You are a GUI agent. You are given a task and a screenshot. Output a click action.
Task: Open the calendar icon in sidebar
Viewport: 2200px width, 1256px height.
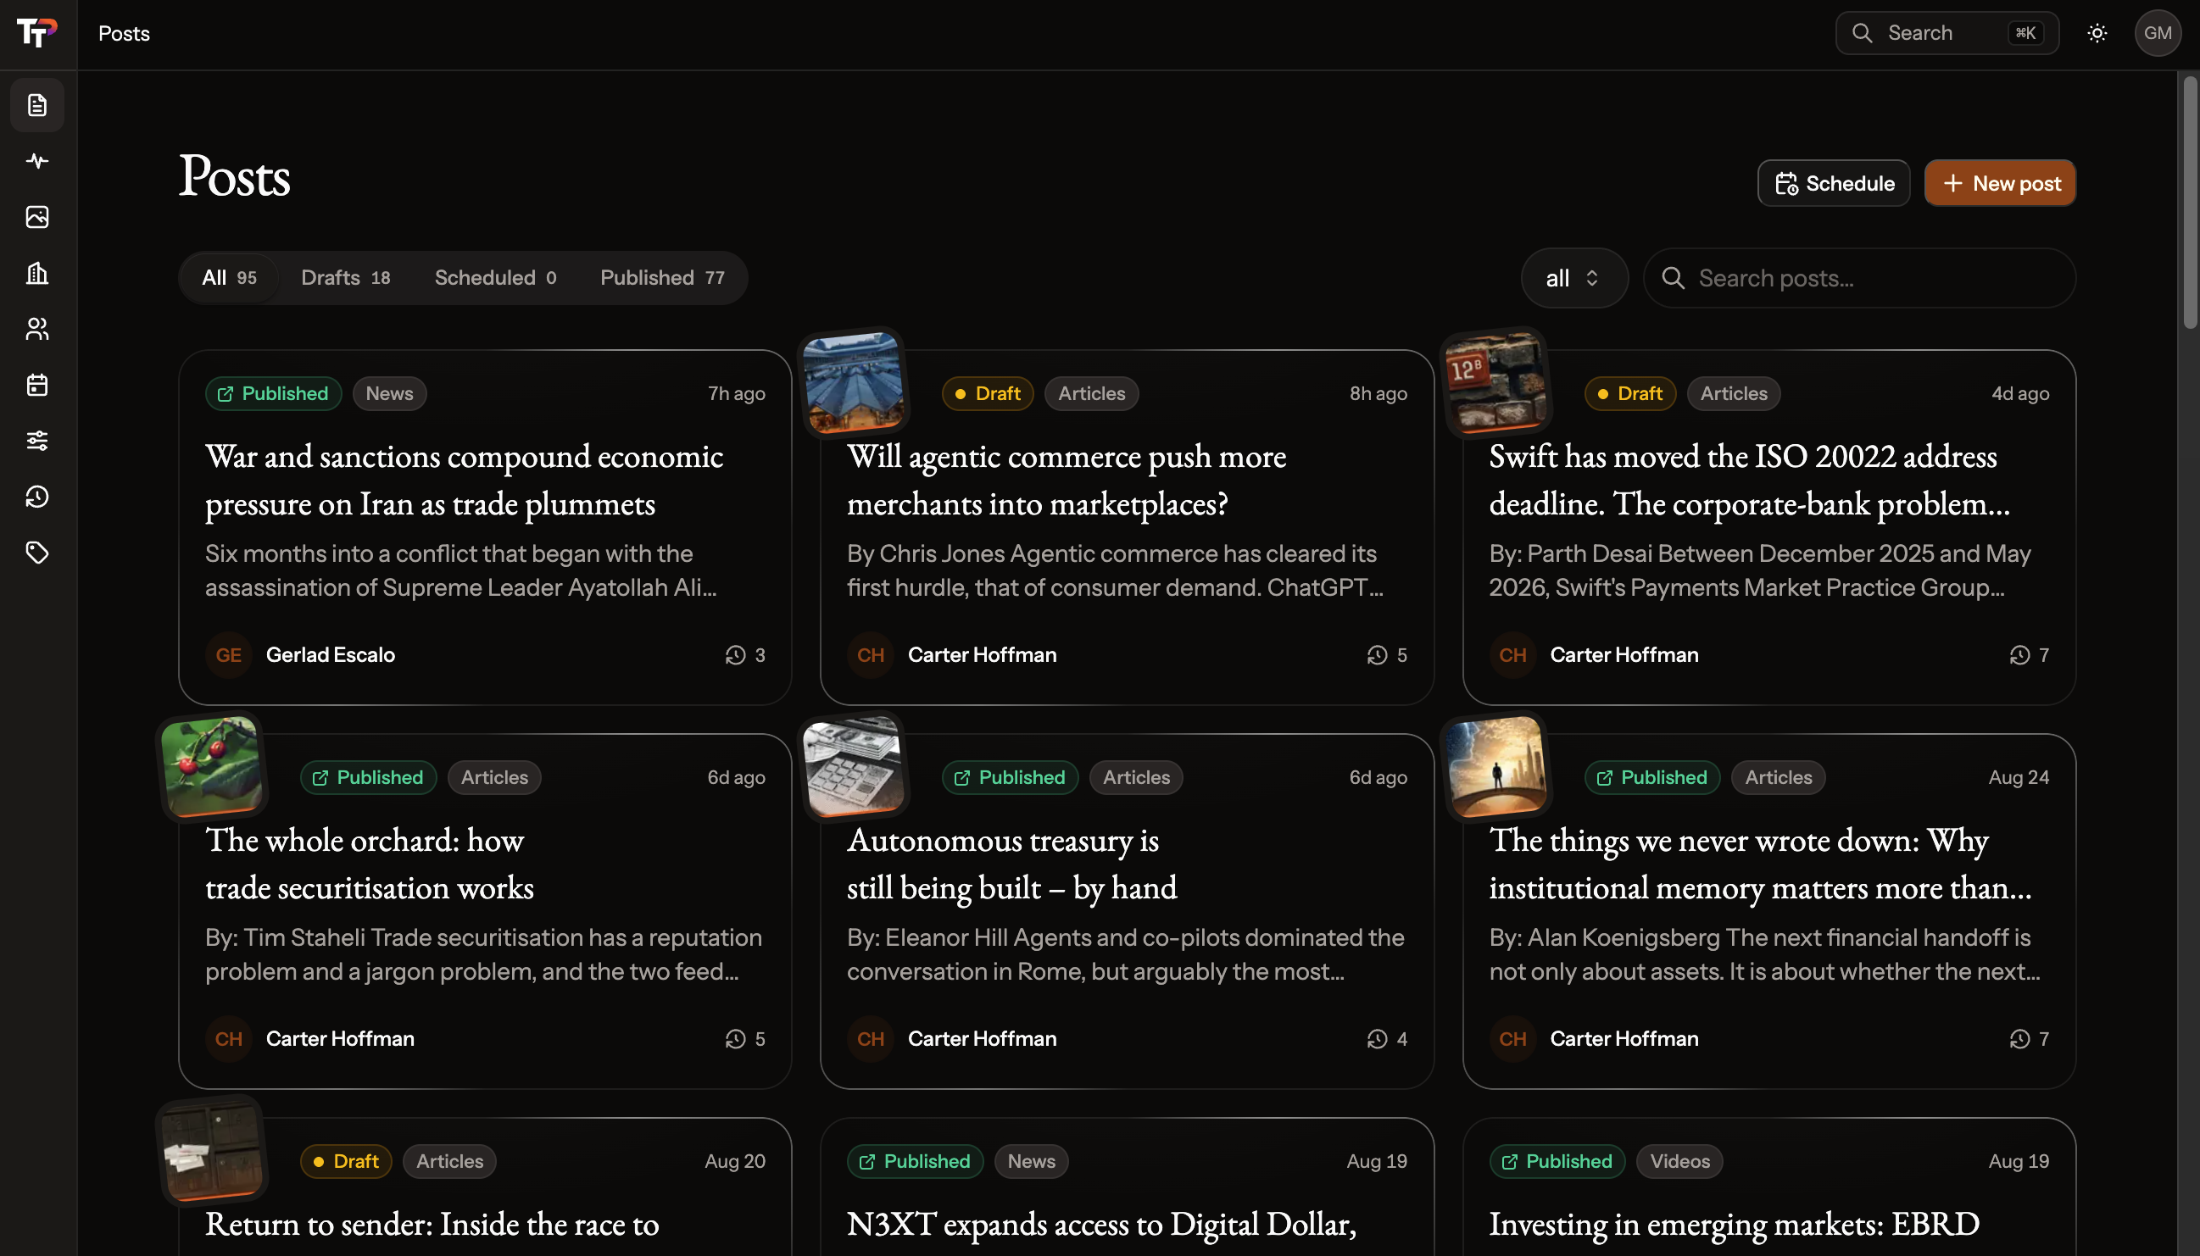[37, 385]
